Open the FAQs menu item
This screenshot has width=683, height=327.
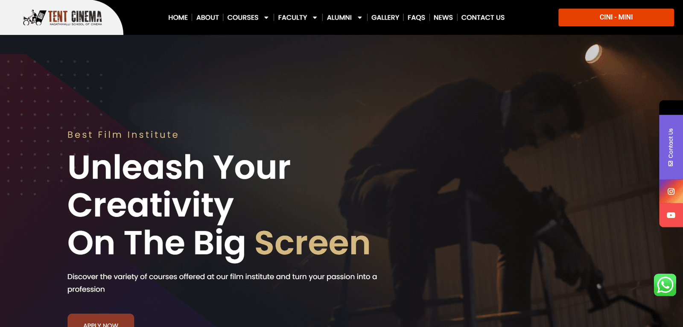416,18
